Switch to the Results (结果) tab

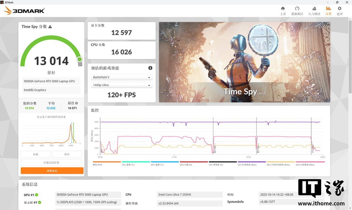tap(328, 11)
